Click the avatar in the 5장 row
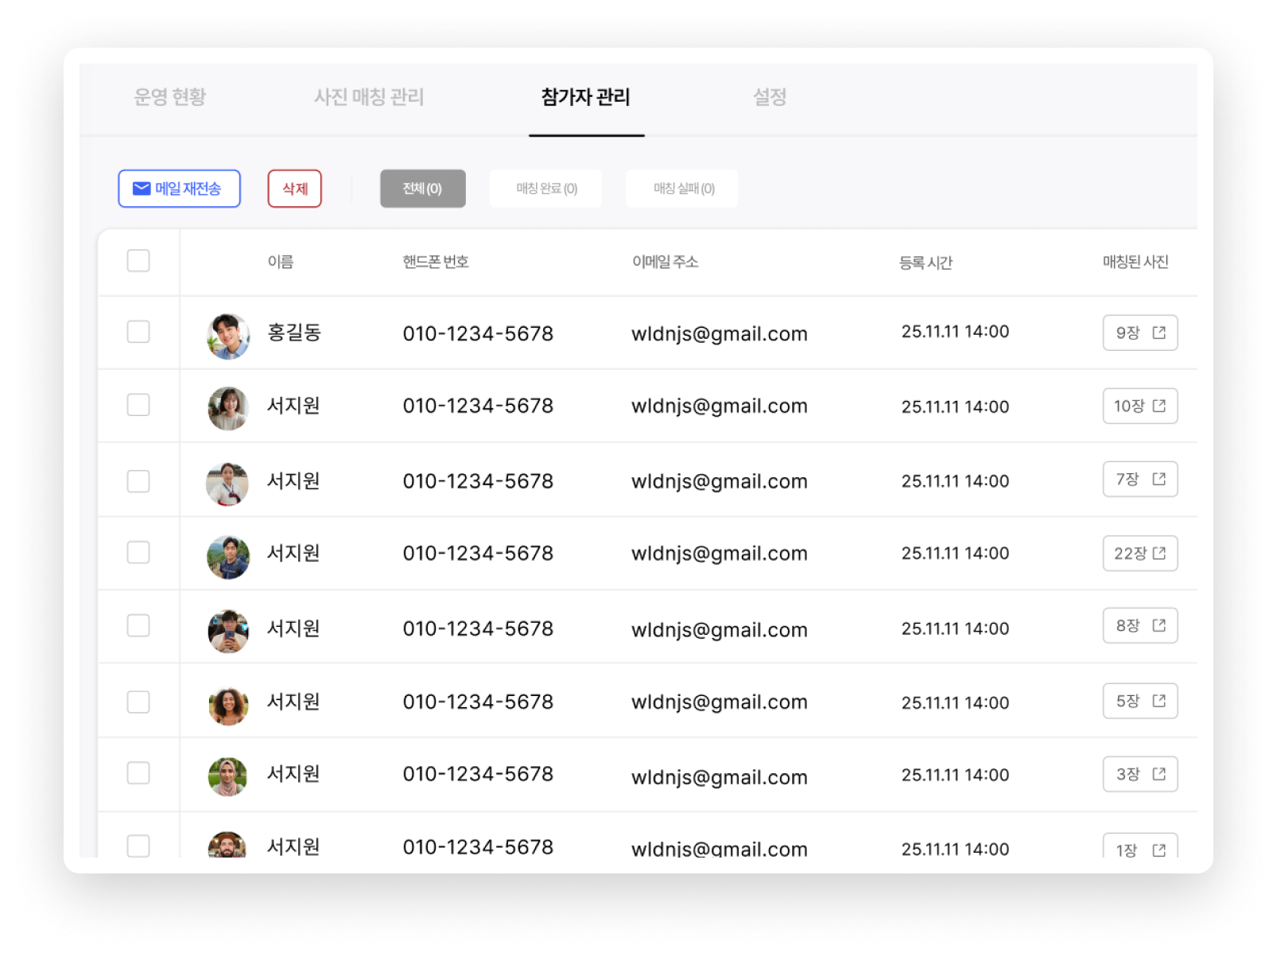Viewport: 1277px width, 953px height. point(228,706)
